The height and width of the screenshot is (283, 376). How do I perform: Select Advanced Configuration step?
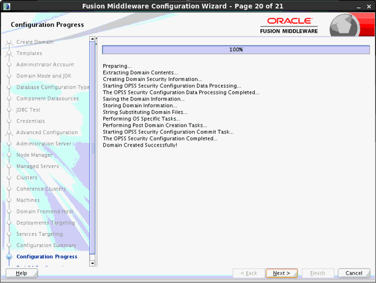click(47, 132)
